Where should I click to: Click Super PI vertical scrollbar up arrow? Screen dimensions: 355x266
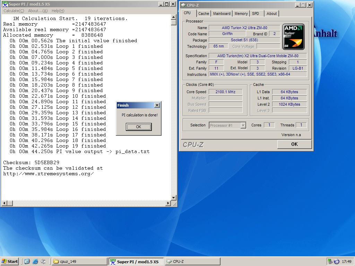click(173, 17)
